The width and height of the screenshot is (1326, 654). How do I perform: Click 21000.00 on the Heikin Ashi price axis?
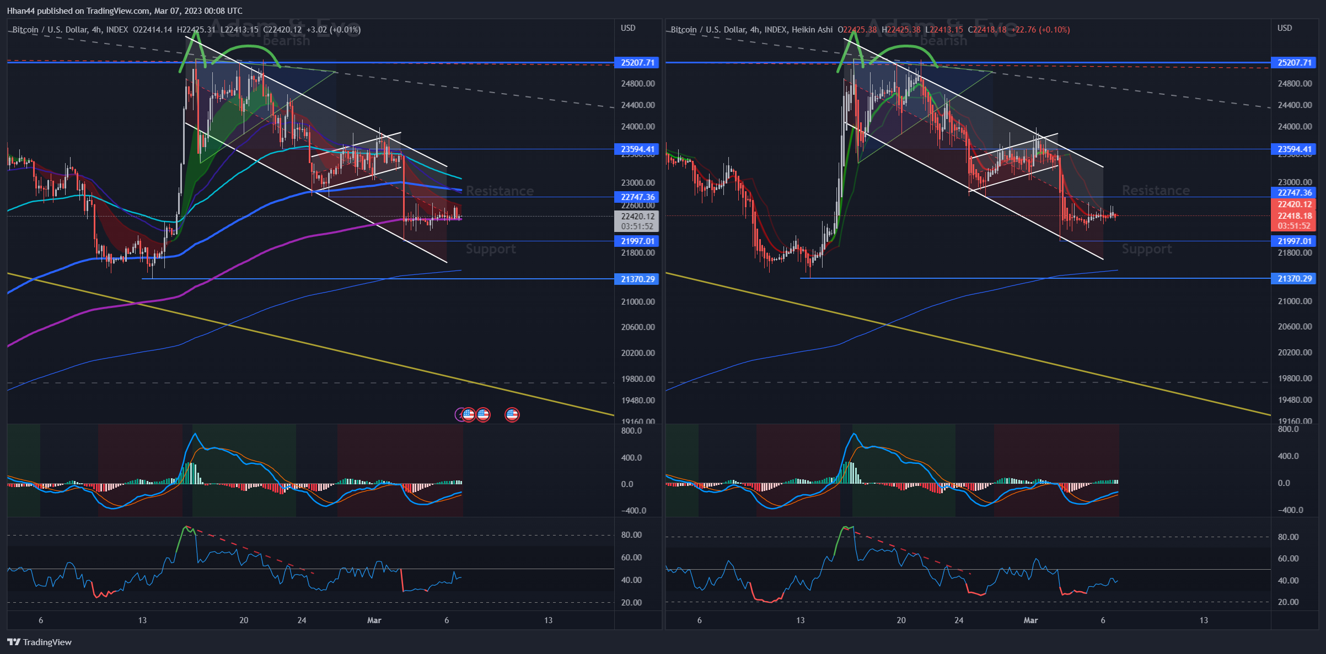coord(1295,301)
